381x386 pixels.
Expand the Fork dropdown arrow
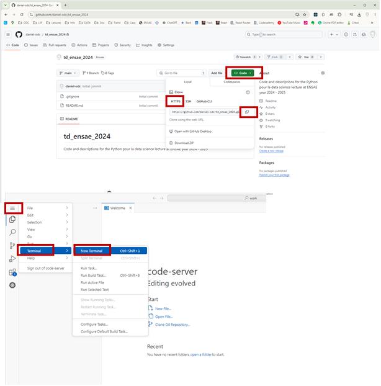[x=290, y=57]
